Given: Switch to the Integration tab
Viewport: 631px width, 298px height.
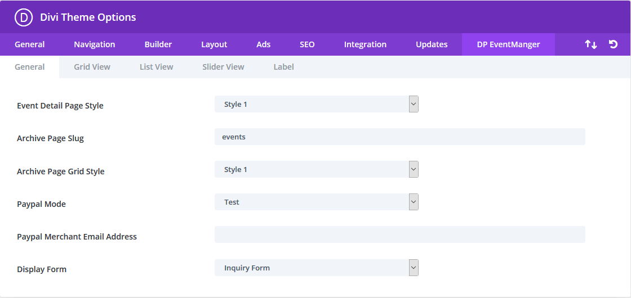Looking at the screenshot, I should pos(365,44).
